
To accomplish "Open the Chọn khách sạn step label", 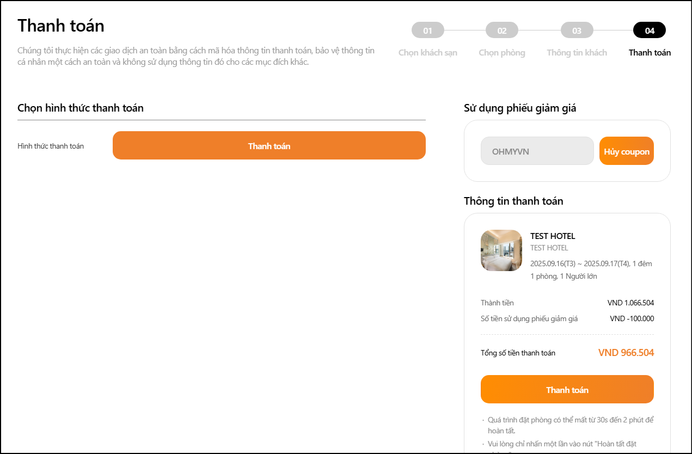I will point(427,53).
